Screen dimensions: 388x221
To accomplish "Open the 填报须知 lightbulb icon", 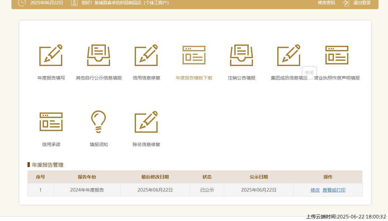I will point(99,122).
